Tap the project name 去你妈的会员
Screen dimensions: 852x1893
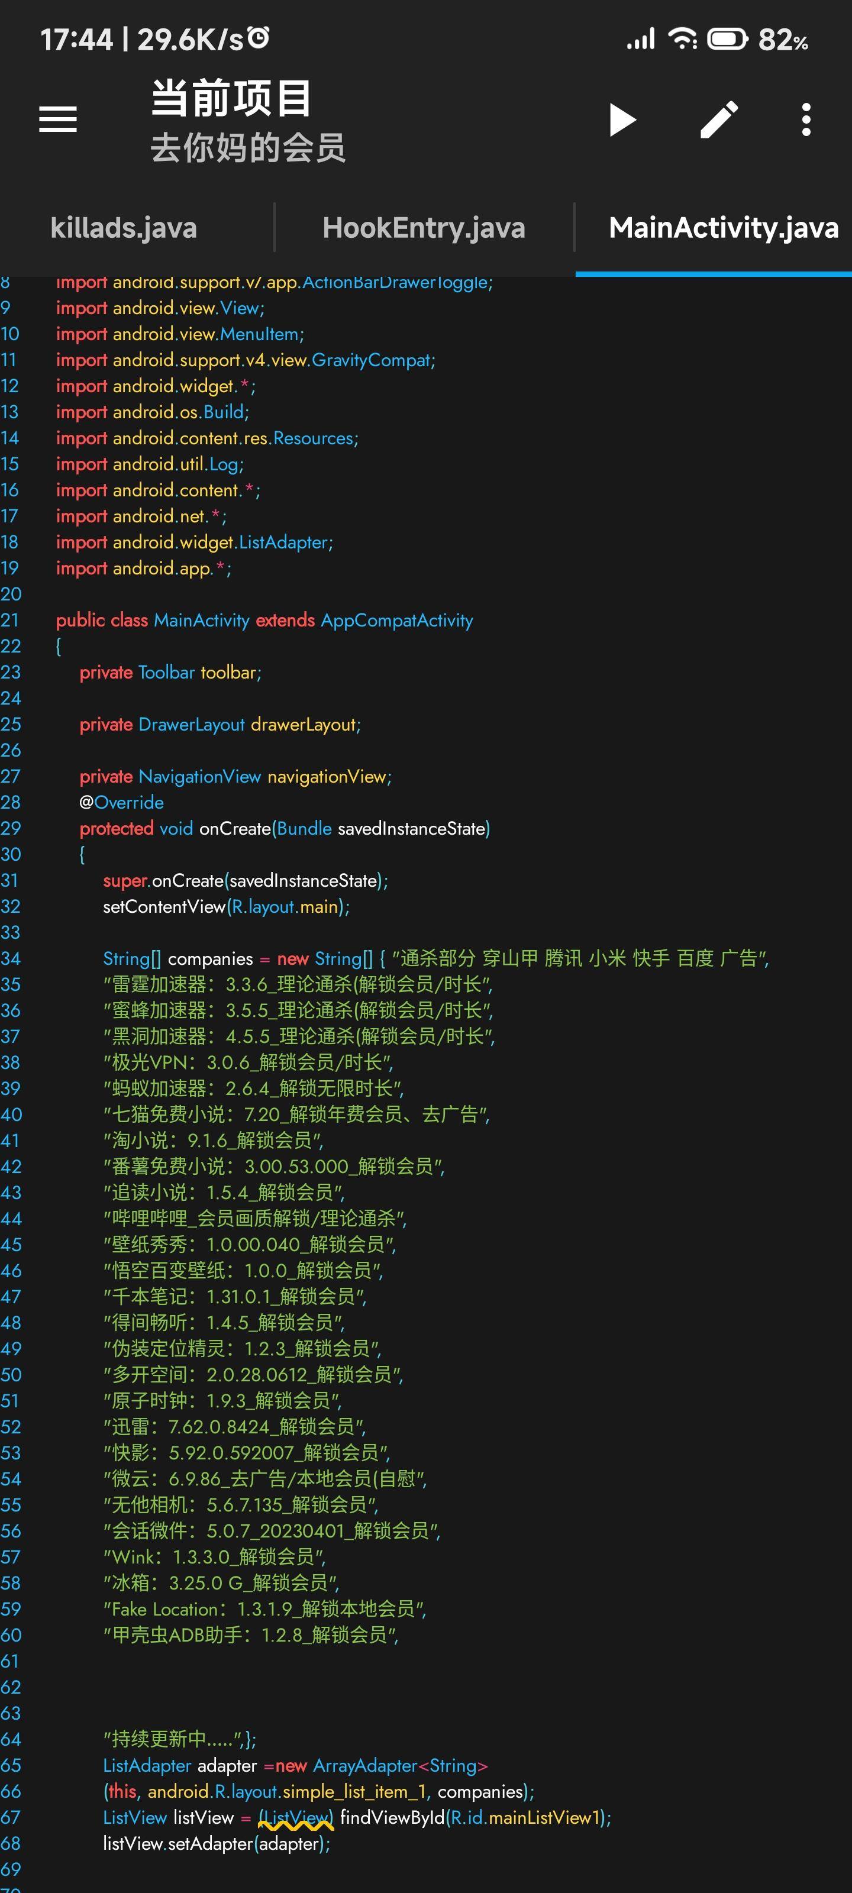[x=248, y=148]
